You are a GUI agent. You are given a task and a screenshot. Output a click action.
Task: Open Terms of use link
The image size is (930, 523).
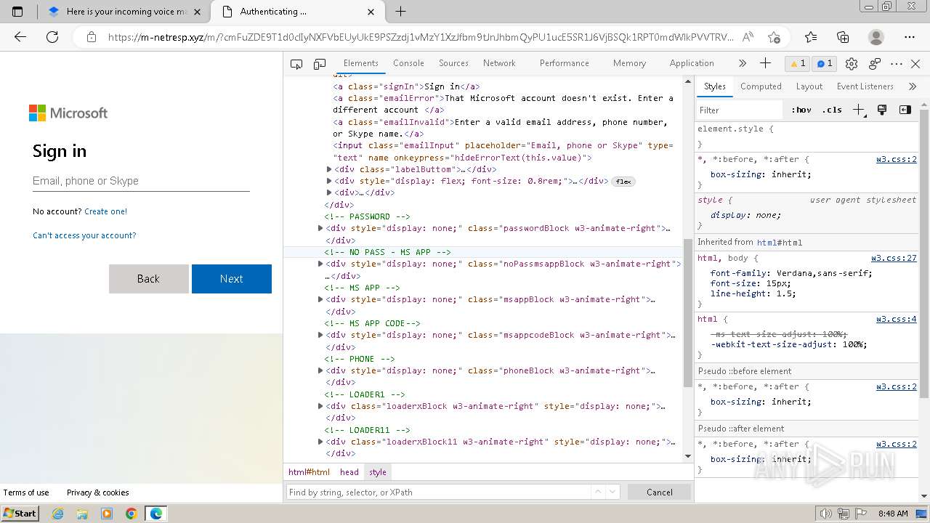pos(26,492)
